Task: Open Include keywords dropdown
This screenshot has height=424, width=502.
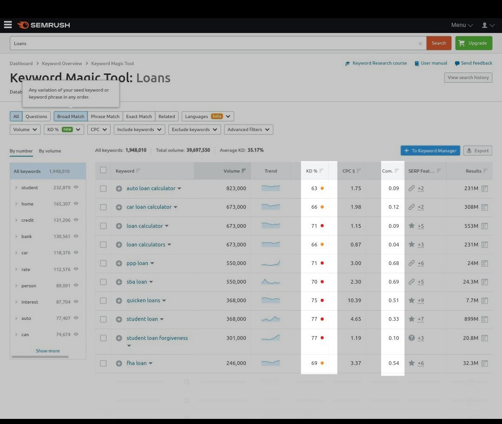Action: pos(139,129)
